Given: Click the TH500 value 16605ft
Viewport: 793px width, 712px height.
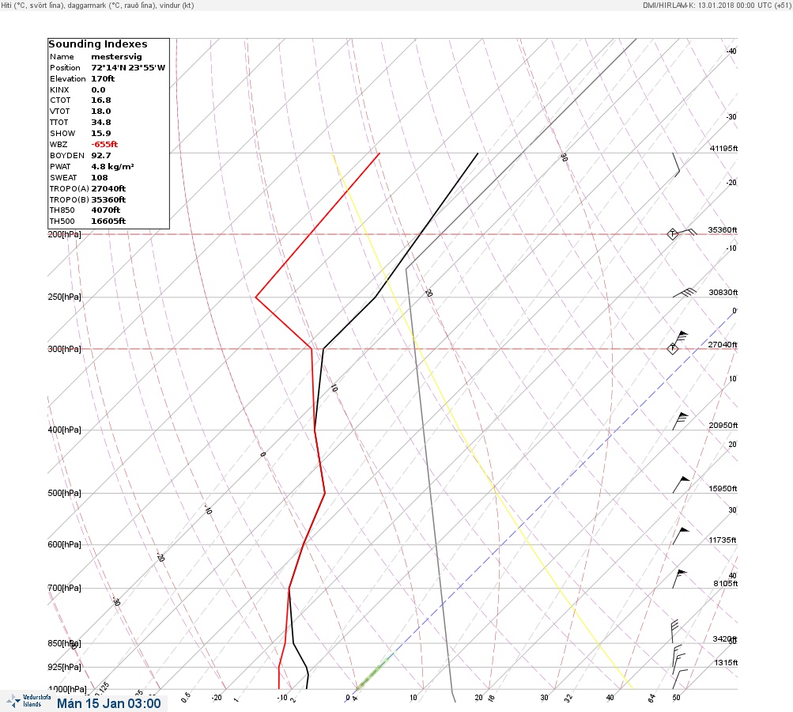Looking at the screenshot, I should [x=108, y=222].
